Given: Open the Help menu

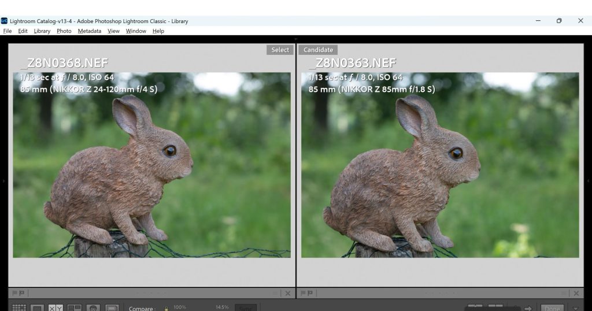Looking at the screenshot, I should pyautogui.click(x=158, y=31).
